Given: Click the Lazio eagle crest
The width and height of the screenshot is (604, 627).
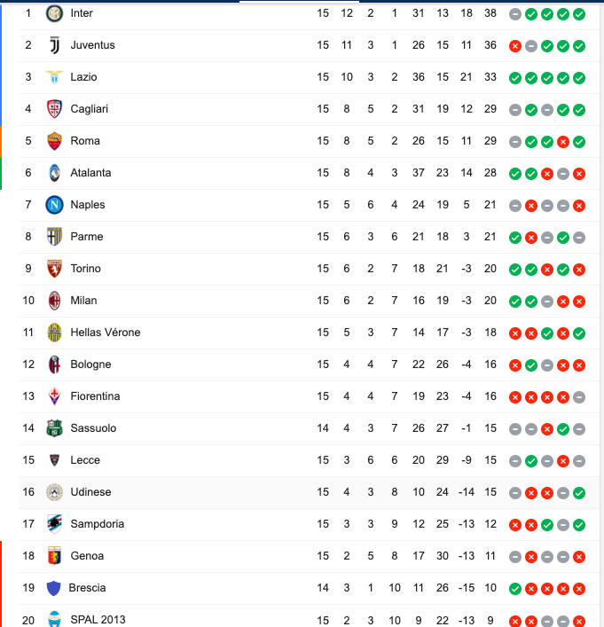Looking at the screenshot, I should click(x=54, y=77).
